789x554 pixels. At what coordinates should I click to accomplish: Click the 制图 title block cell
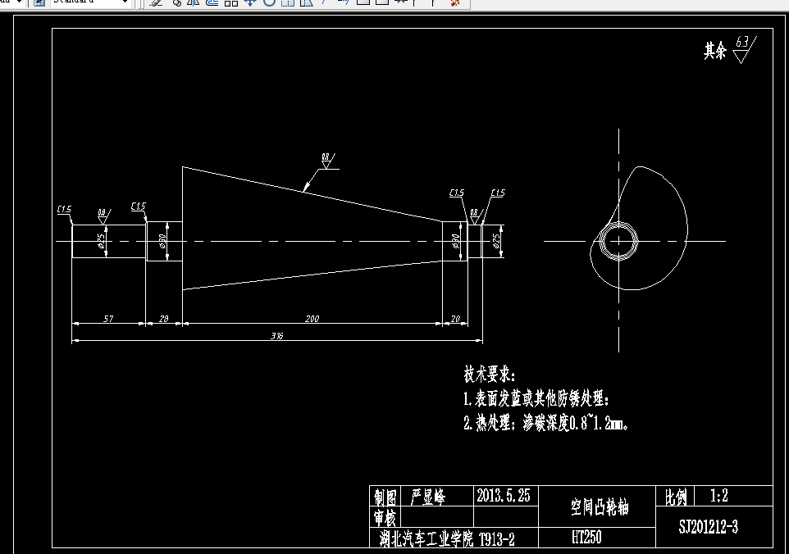[x=385, y=497]
